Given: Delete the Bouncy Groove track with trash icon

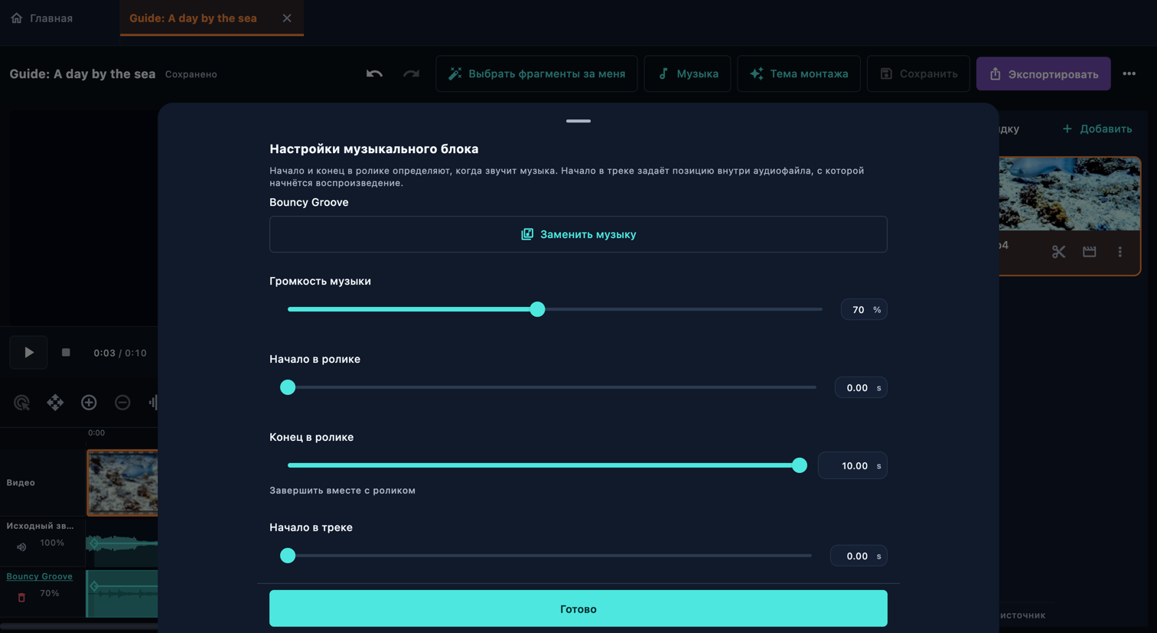Looking at the screenshot, I should tap(21, 597).
